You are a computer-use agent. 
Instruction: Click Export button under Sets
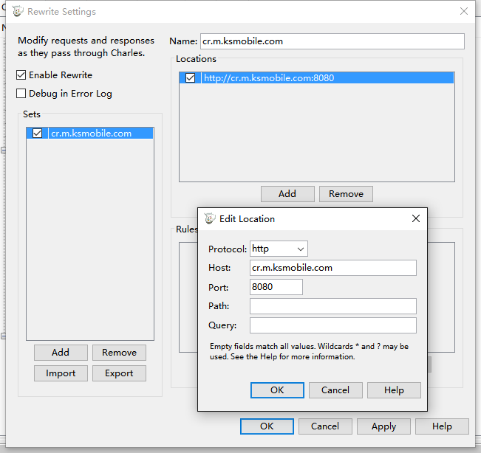click(119, 373)
